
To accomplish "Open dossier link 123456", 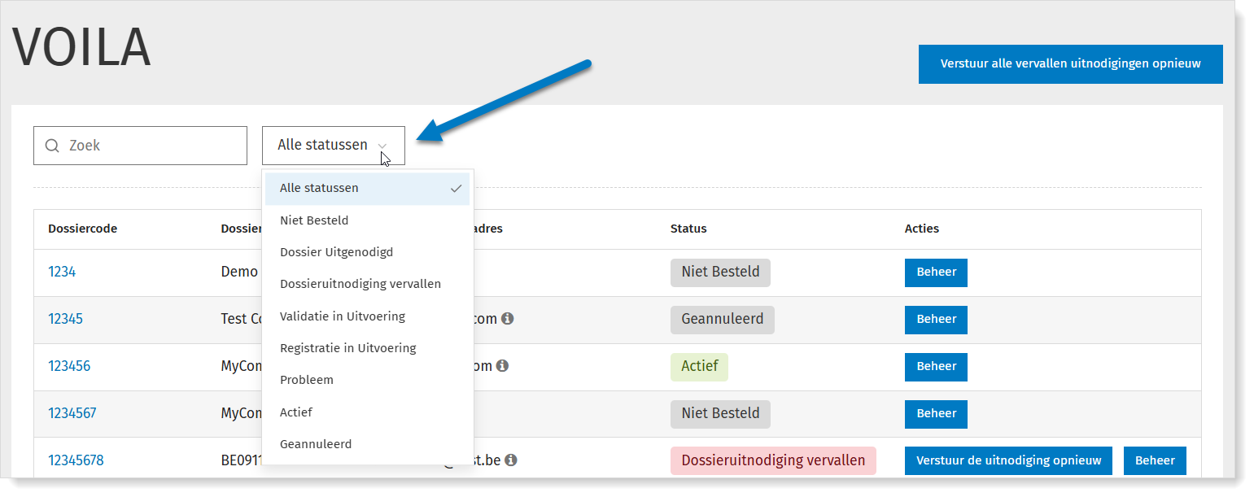I will coord(69,366).
